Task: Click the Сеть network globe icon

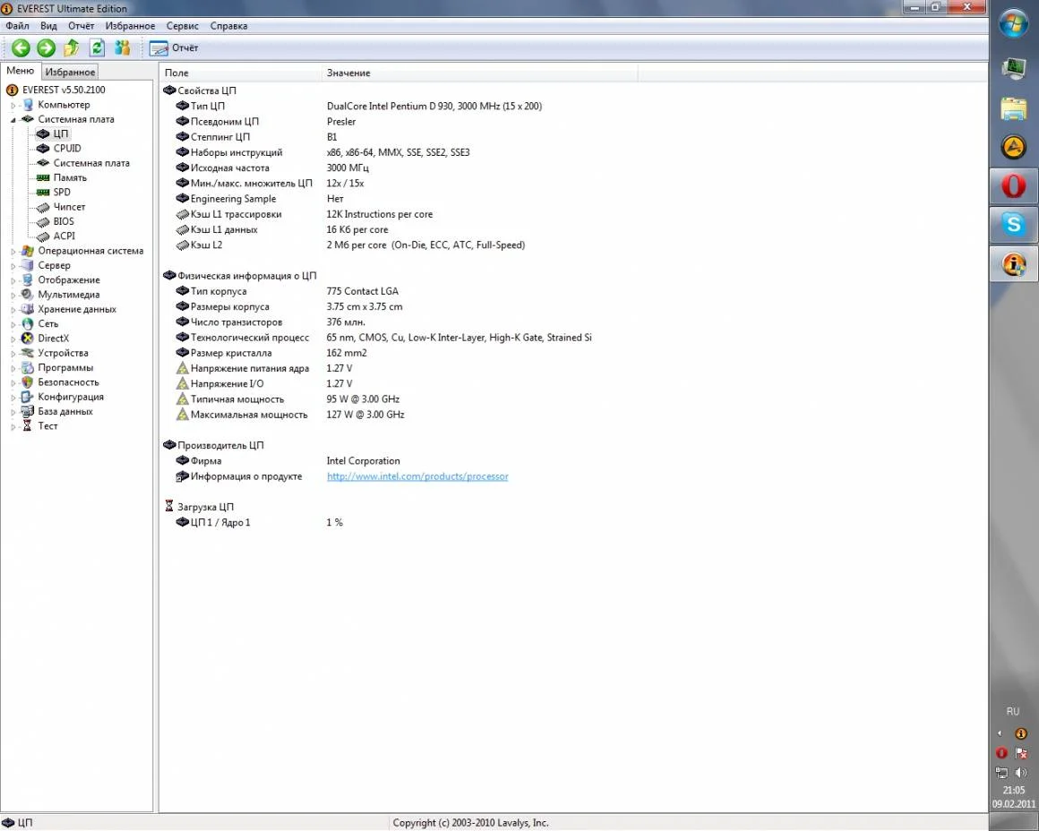Action: (27, 324)
